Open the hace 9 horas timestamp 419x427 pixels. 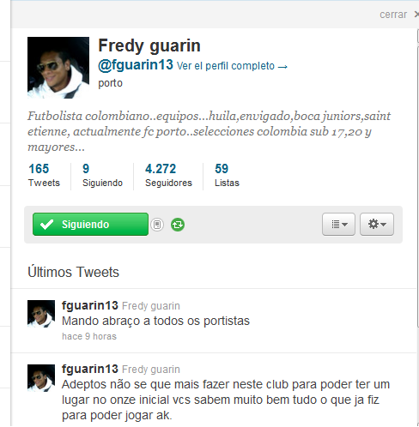[89, 336]
